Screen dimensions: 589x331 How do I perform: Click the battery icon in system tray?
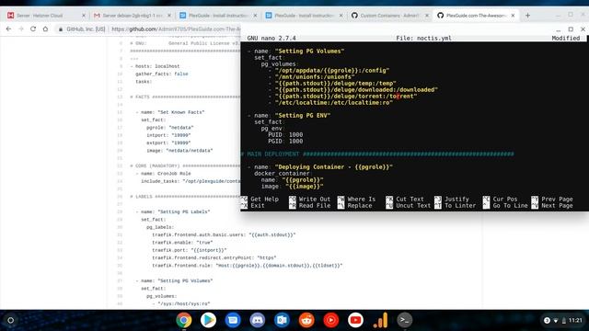coord(564,321)
